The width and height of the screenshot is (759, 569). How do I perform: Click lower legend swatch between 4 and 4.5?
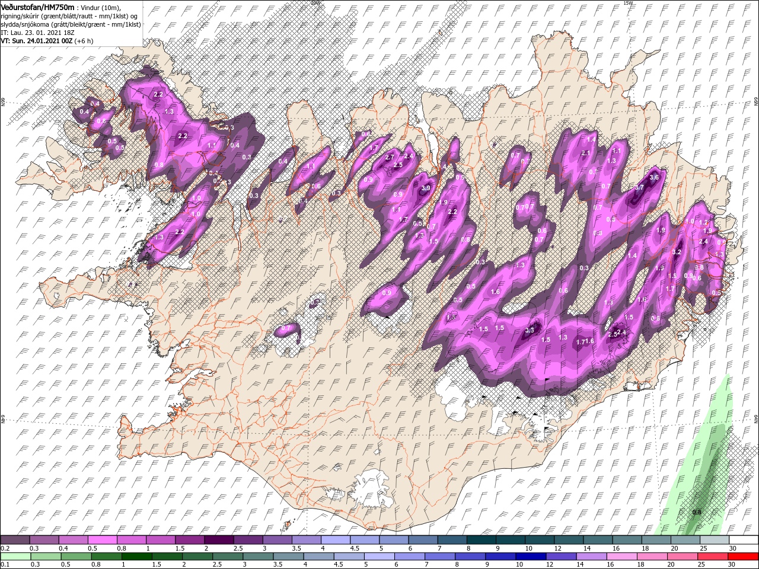(x=319, y=557)
